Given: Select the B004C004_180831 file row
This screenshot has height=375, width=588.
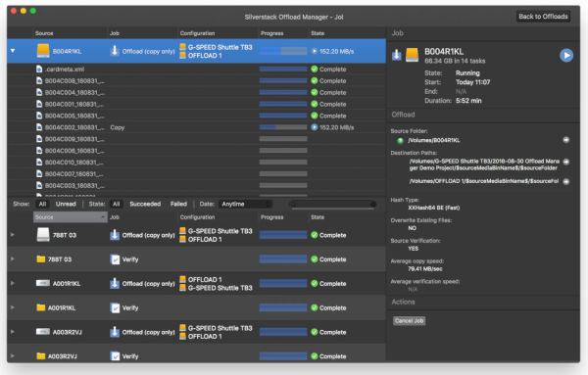Looking at the screenshot, I should (x=197, y=92).
